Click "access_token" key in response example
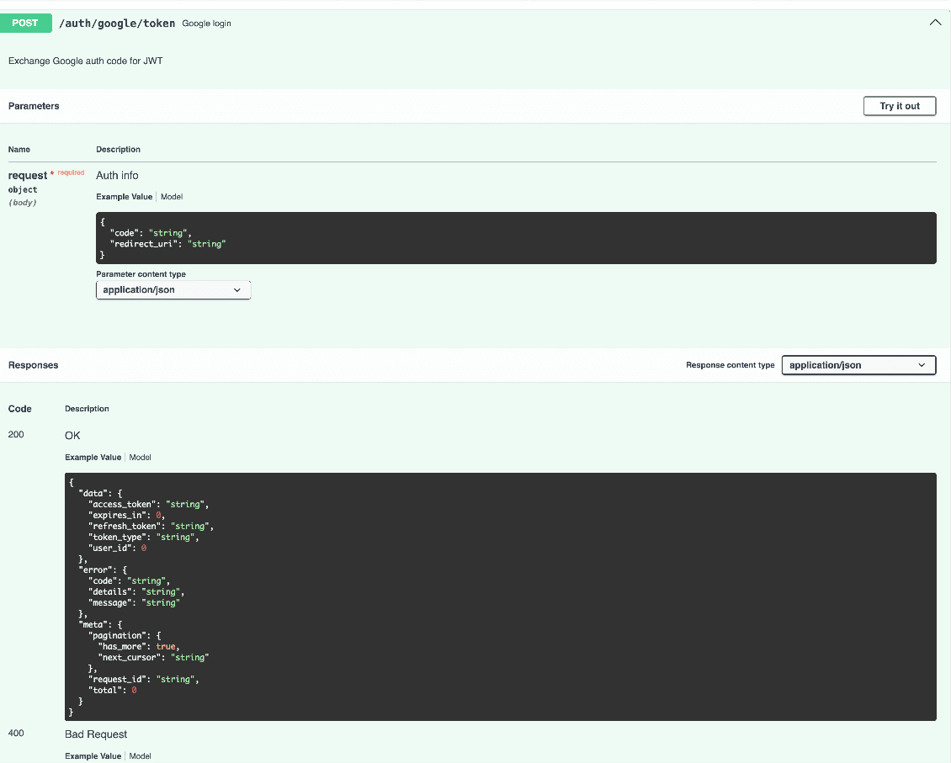The image size is (951, 763). [122, 504]
